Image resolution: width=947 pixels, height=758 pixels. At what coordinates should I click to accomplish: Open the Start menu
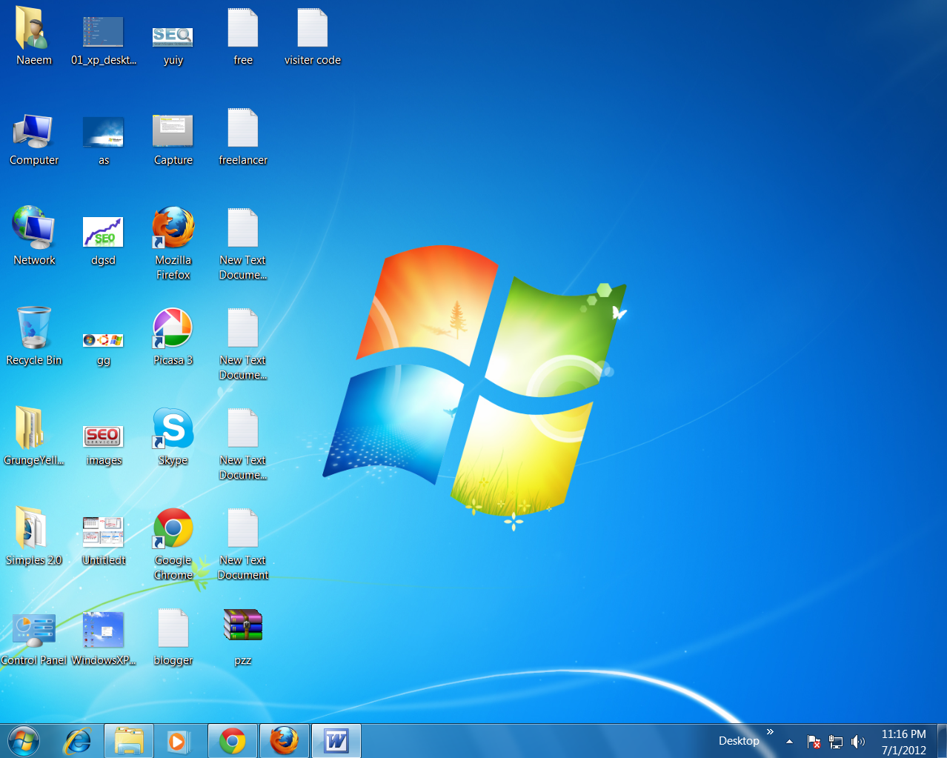[22, 740]
